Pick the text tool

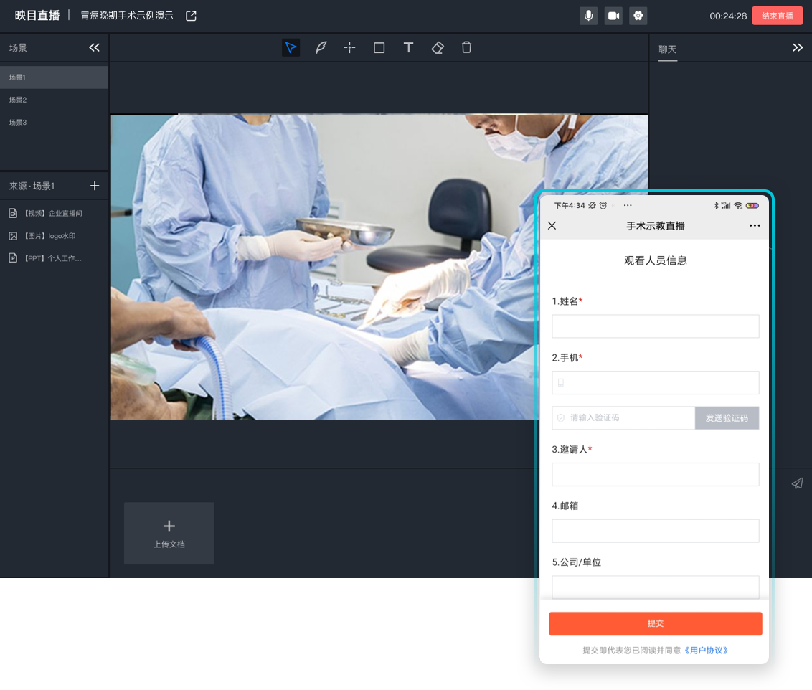click(408, 48)
